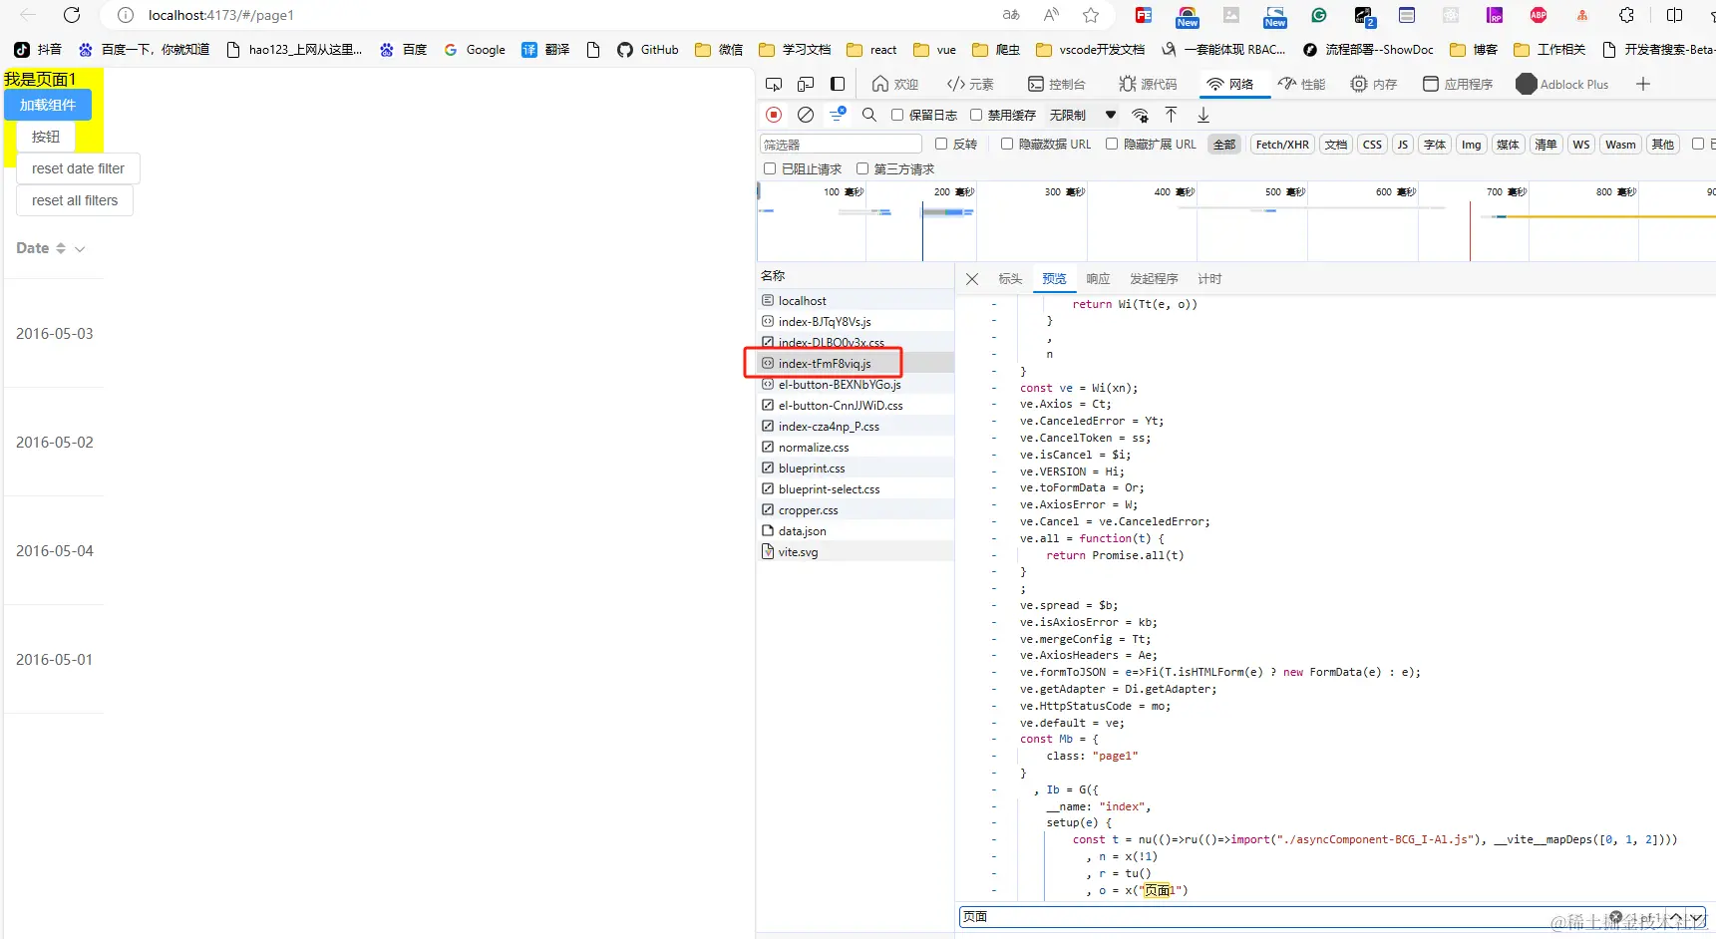
Task: Click the 按钮 button
Action: click(x=46, y=137)
